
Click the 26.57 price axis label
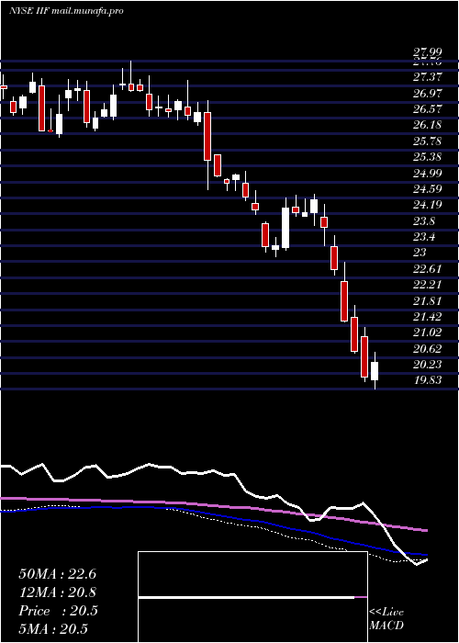428,109
